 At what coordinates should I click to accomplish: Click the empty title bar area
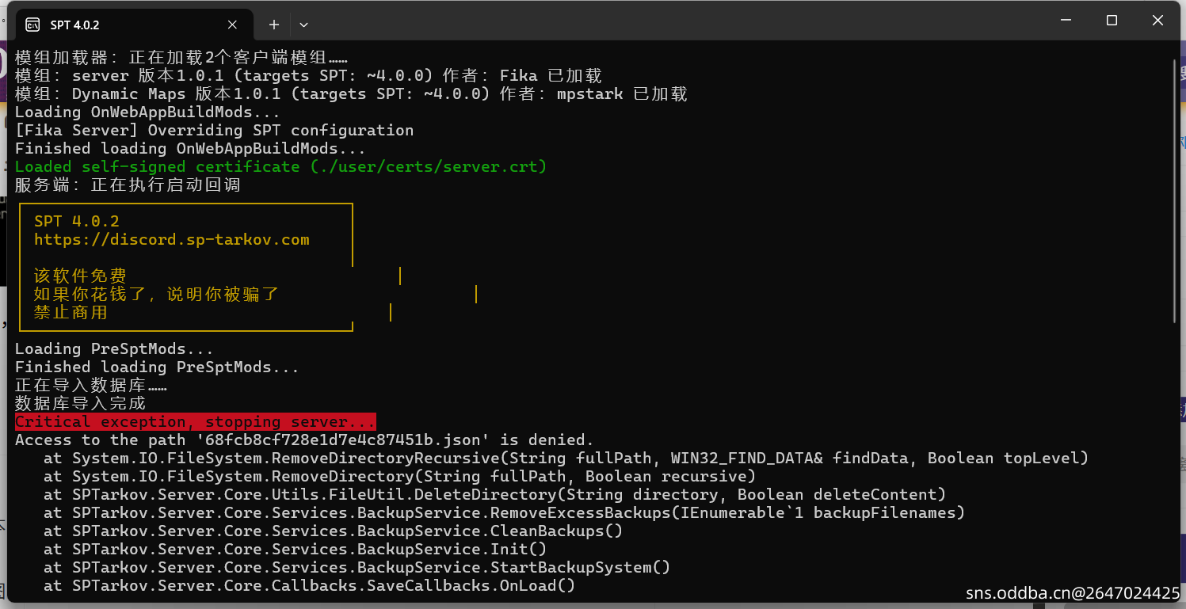(x=634, y=22)
